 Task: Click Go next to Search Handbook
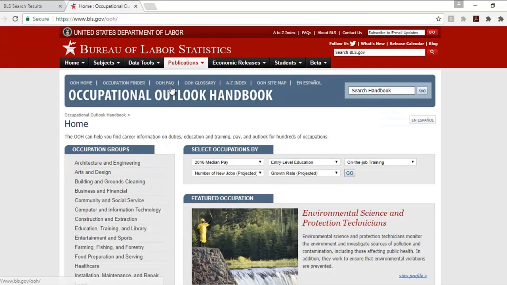coord(422,91)
